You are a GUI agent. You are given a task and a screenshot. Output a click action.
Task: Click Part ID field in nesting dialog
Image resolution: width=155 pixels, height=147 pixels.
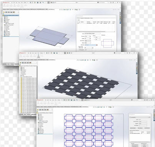point(93,33)
